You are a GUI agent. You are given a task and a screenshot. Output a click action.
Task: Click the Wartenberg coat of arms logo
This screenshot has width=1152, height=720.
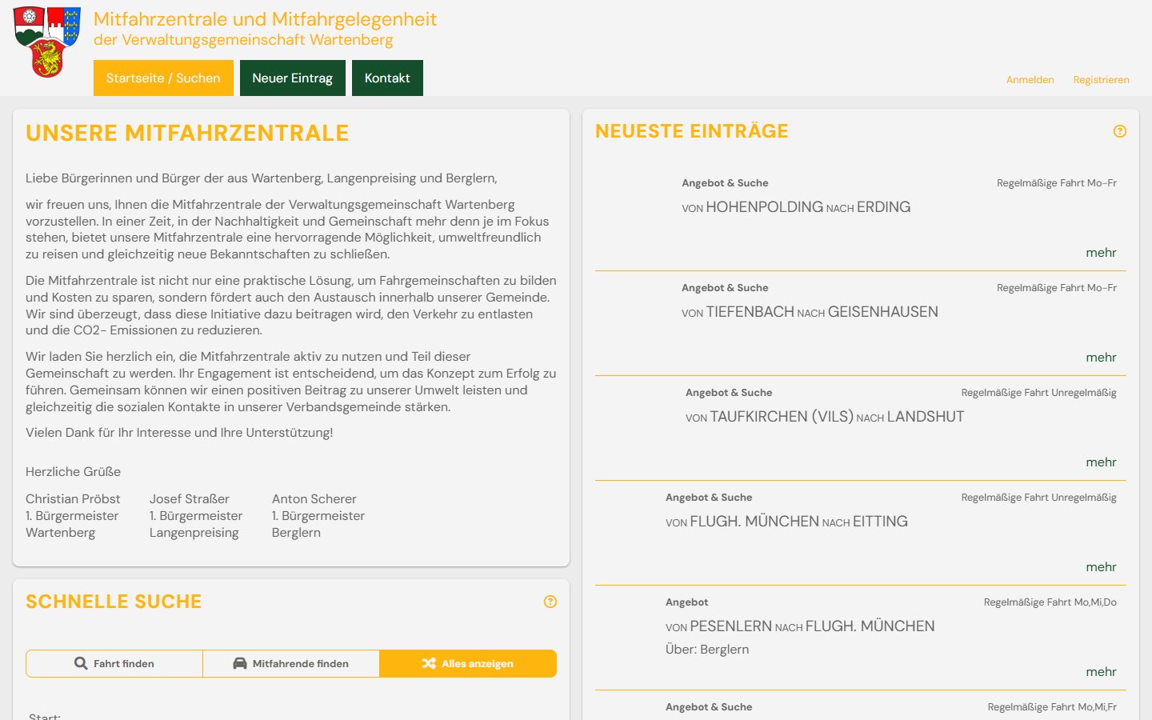pos(47,42)
